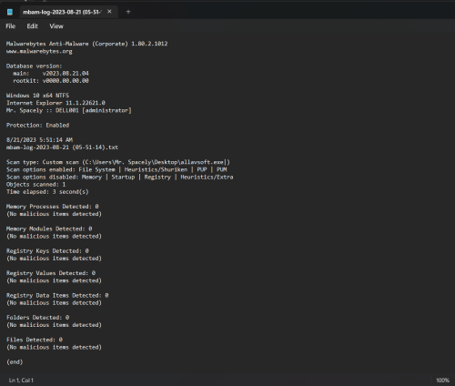
Task: Click the www.malwarebytes.org line
Action: pyautogui.click(x=39, y=51)
